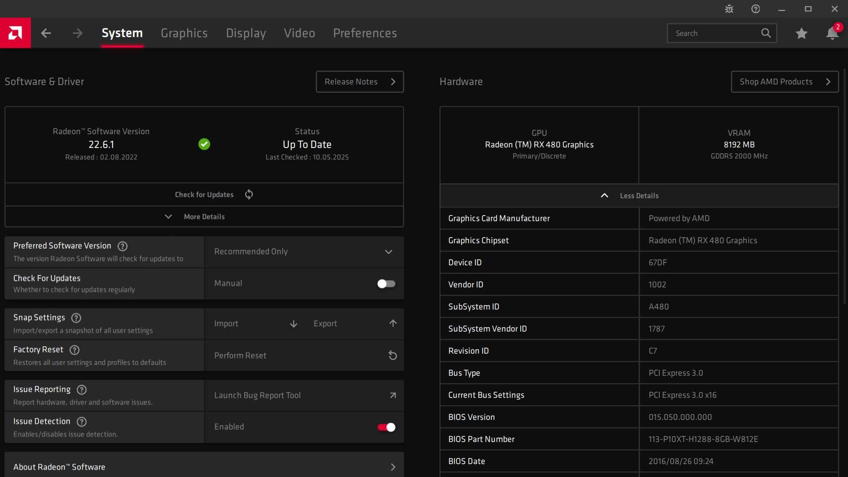Click the search magnifier icon
The height and width of the screenshot is (477, 848).
point(766,33)
